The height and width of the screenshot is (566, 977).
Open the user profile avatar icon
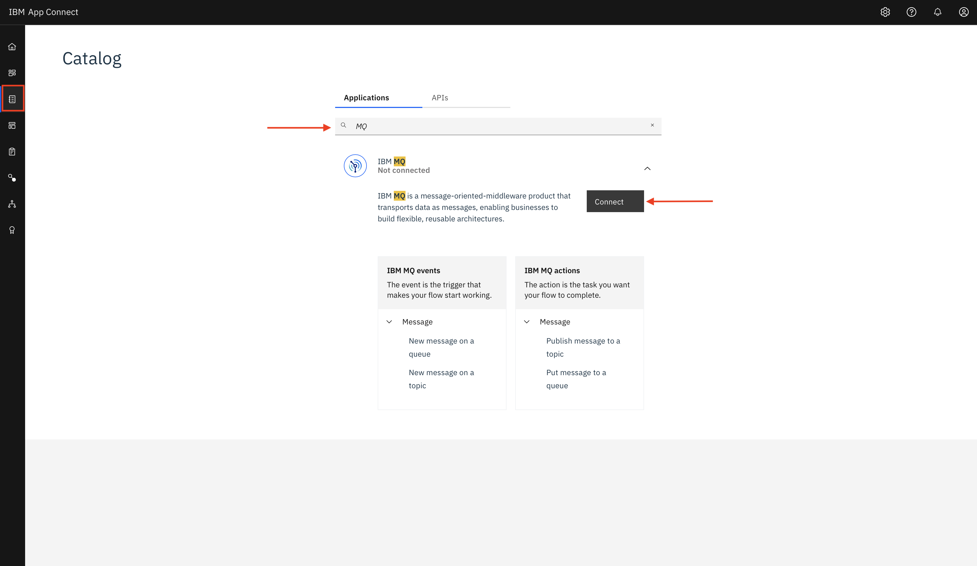click(963, 12)
